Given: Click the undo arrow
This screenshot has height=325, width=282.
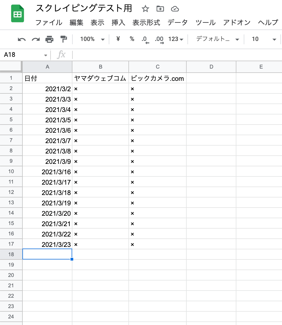Looking at the screenshot, I should point(22,39).
